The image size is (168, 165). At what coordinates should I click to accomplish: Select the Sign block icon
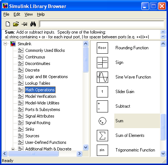pos(102,62)
